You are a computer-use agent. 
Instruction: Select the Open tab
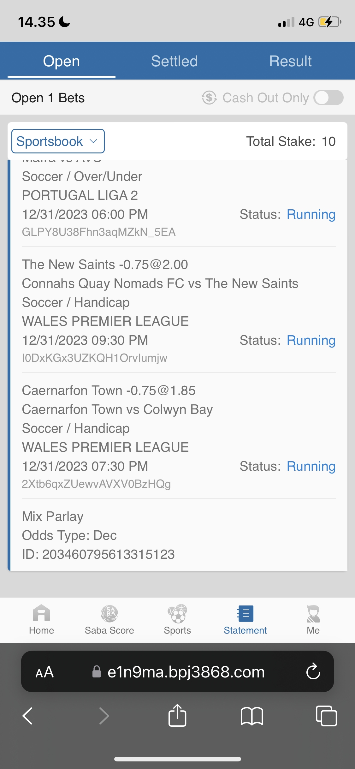(61, 61)
